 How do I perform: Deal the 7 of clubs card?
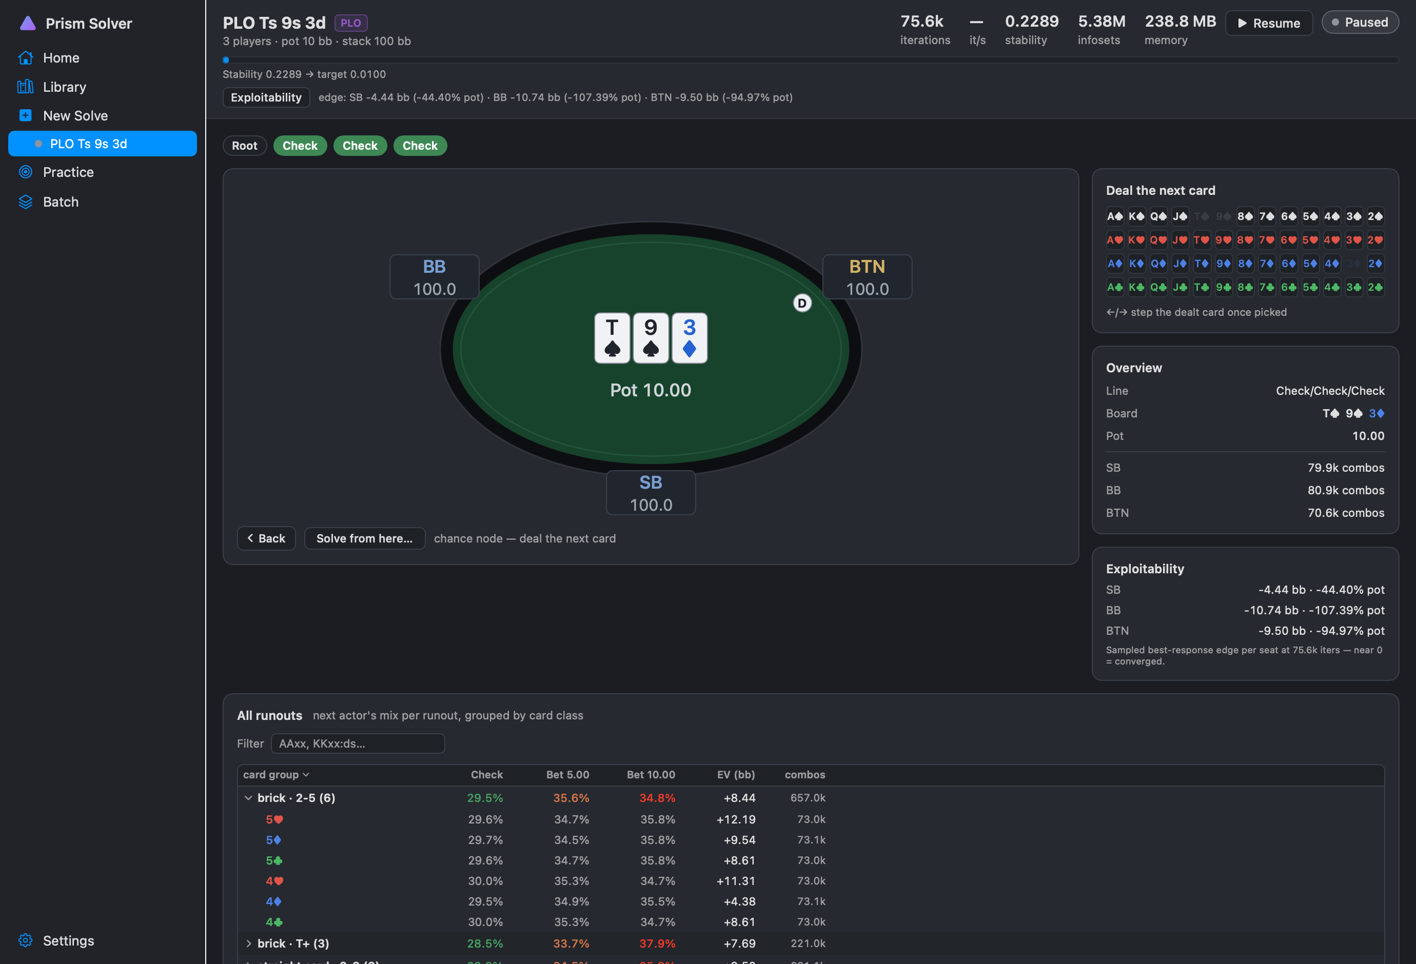point(1267,288)
